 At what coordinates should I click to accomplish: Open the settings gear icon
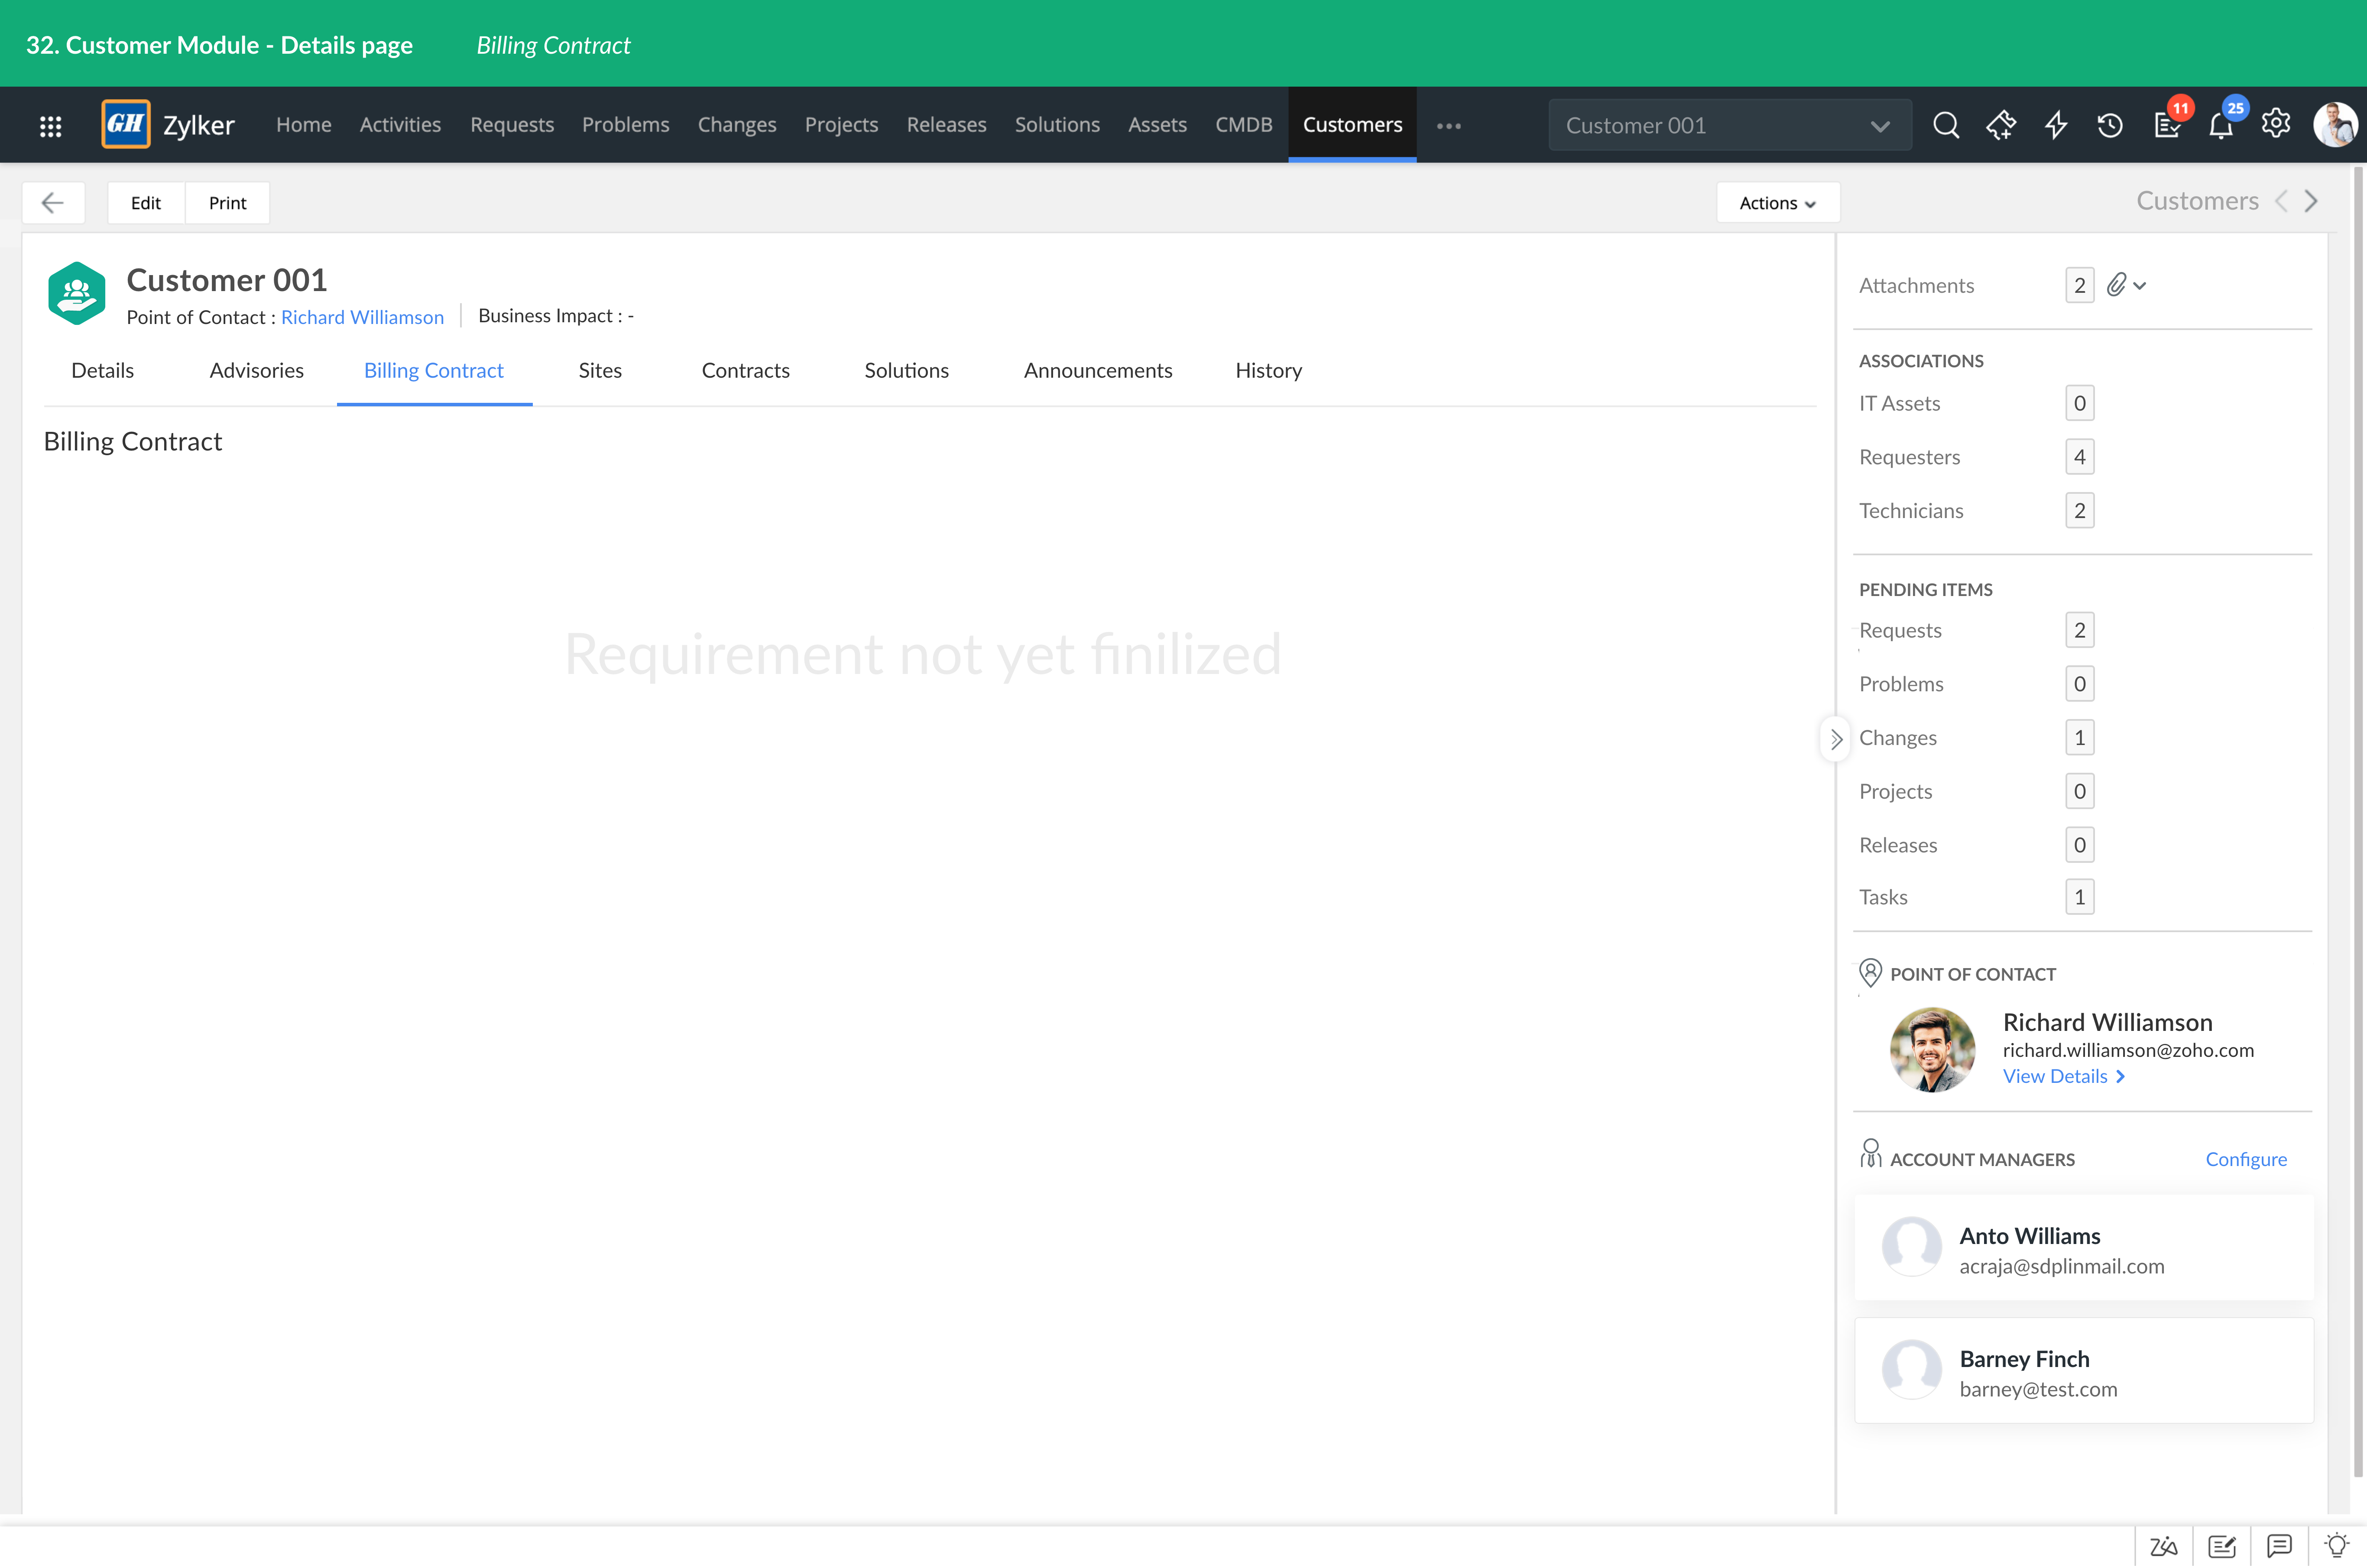click(x=2276, y=124)
